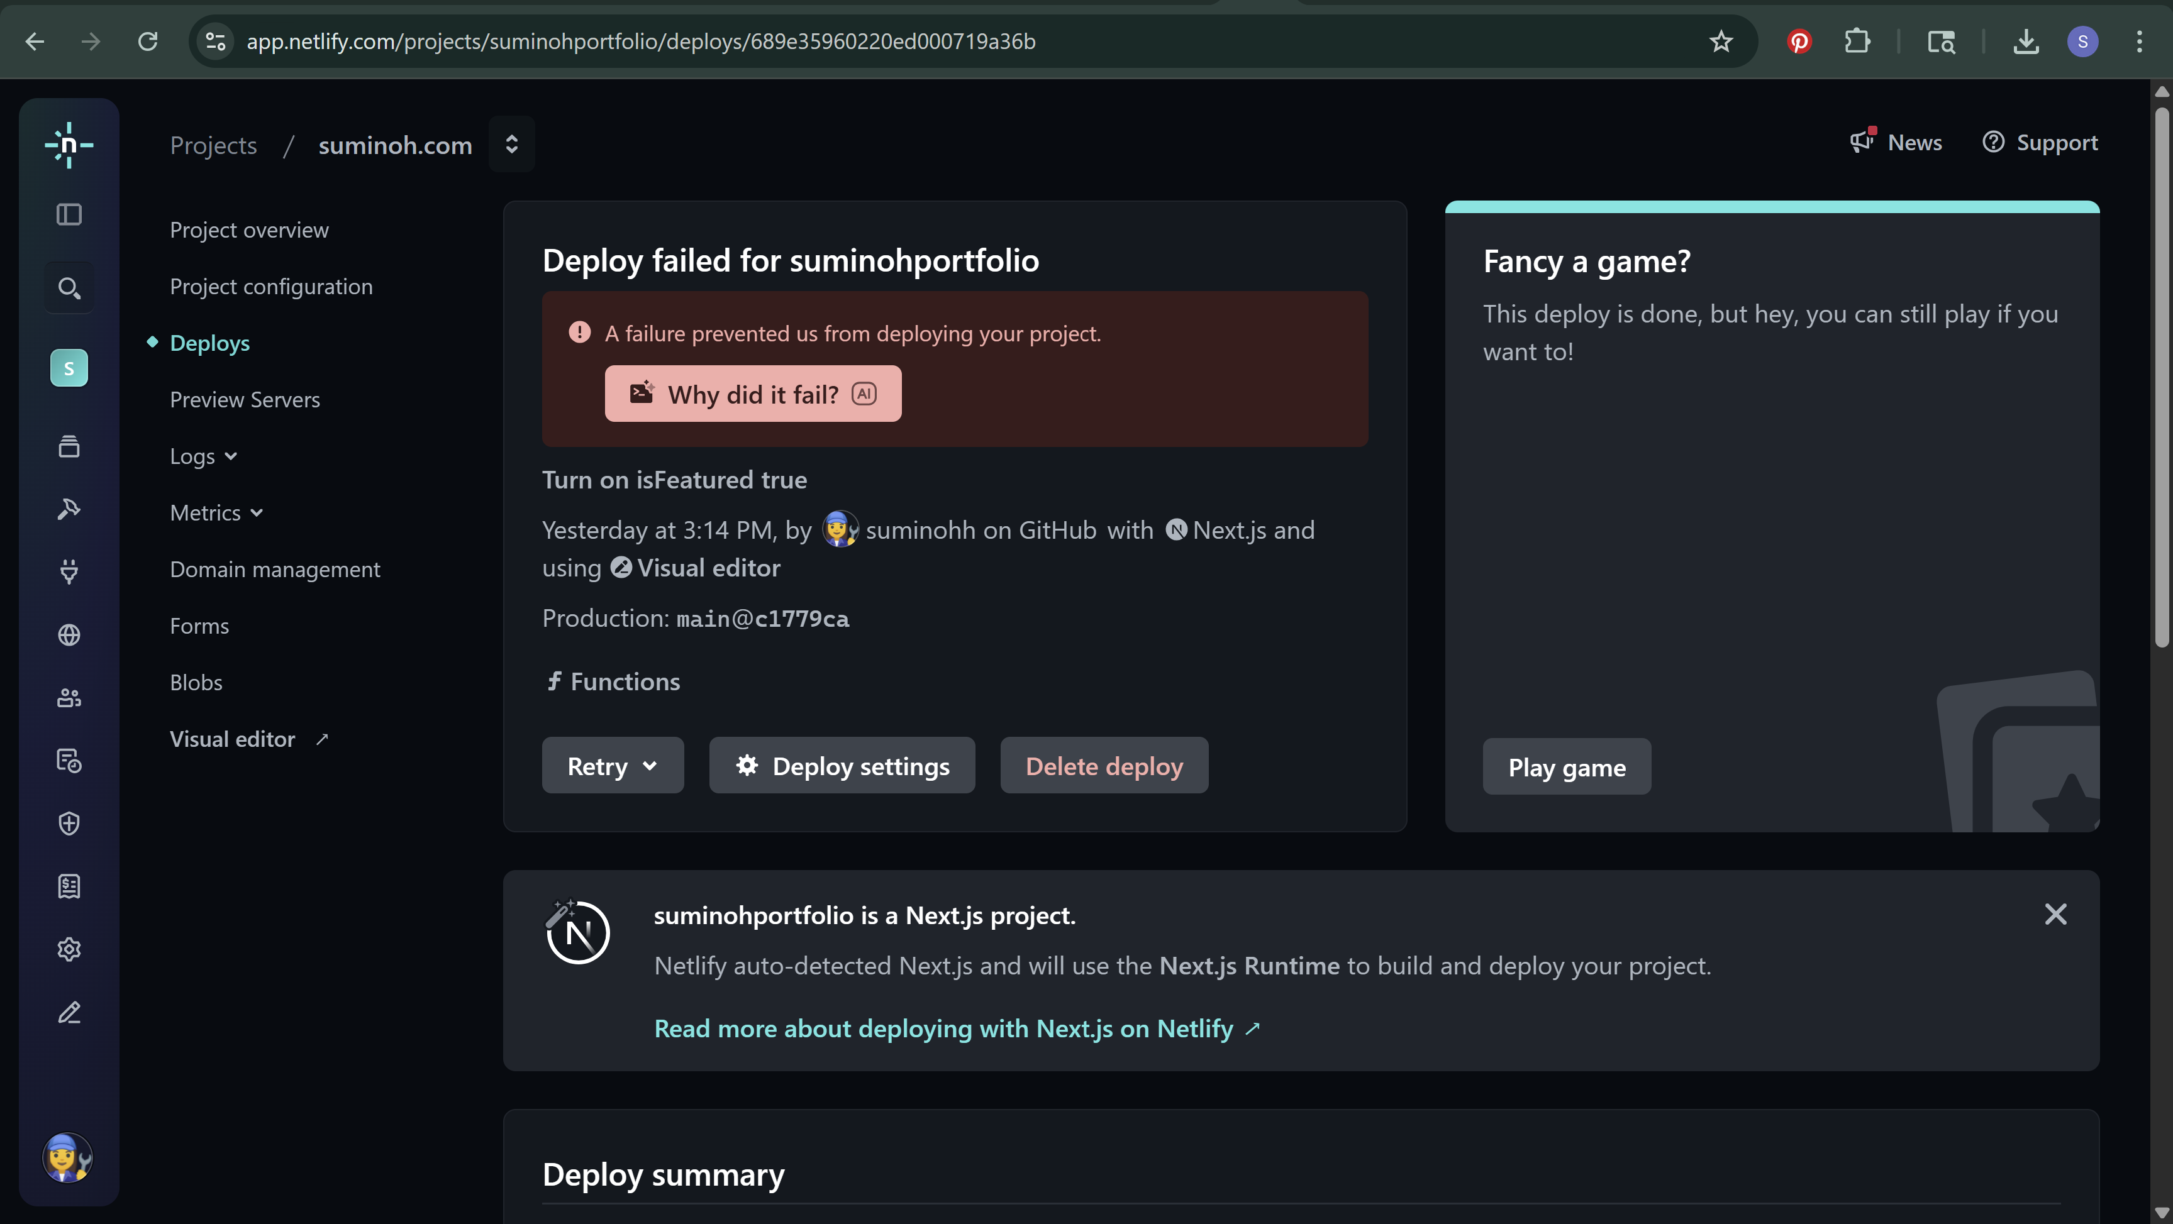Open the settings gear icon in the sidebar

point(69,949)
